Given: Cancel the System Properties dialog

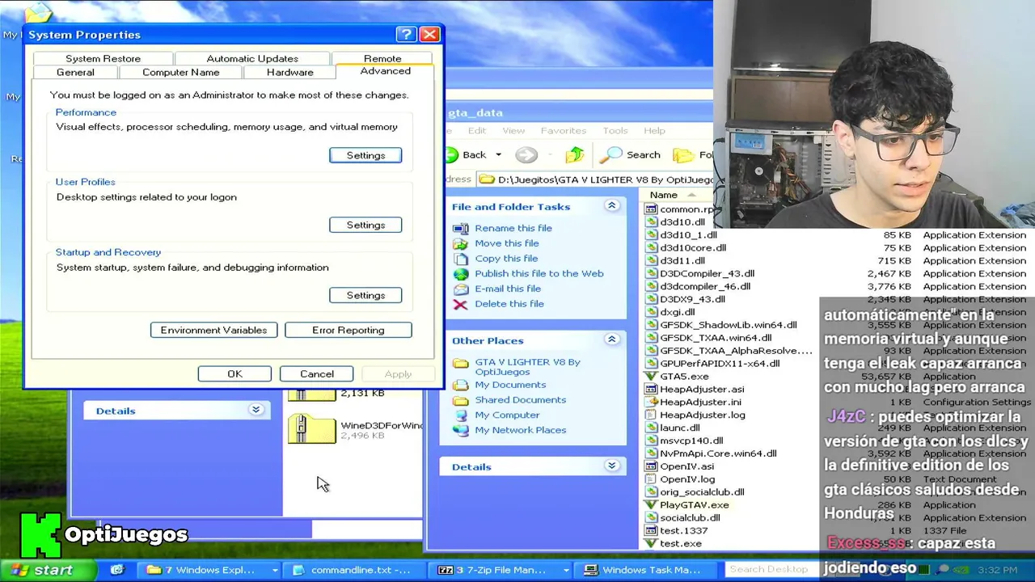Looking at the screenshot, I should (x=317, y=373).
